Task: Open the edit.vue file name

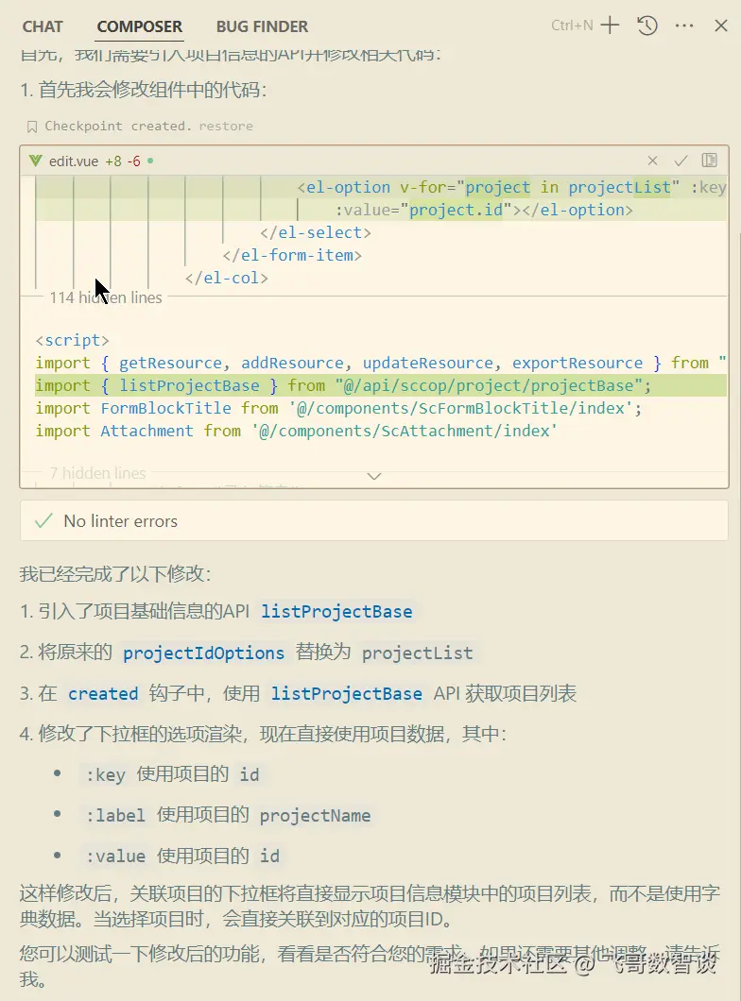Action: pos(74,161)
